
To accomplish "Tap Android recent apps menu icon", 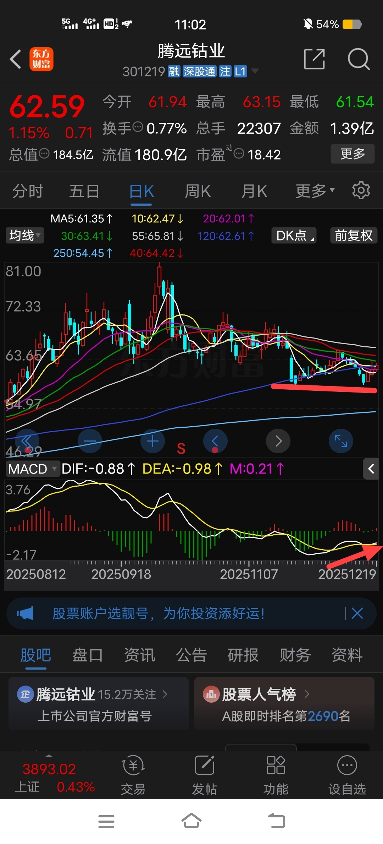I will pos(106,821).
